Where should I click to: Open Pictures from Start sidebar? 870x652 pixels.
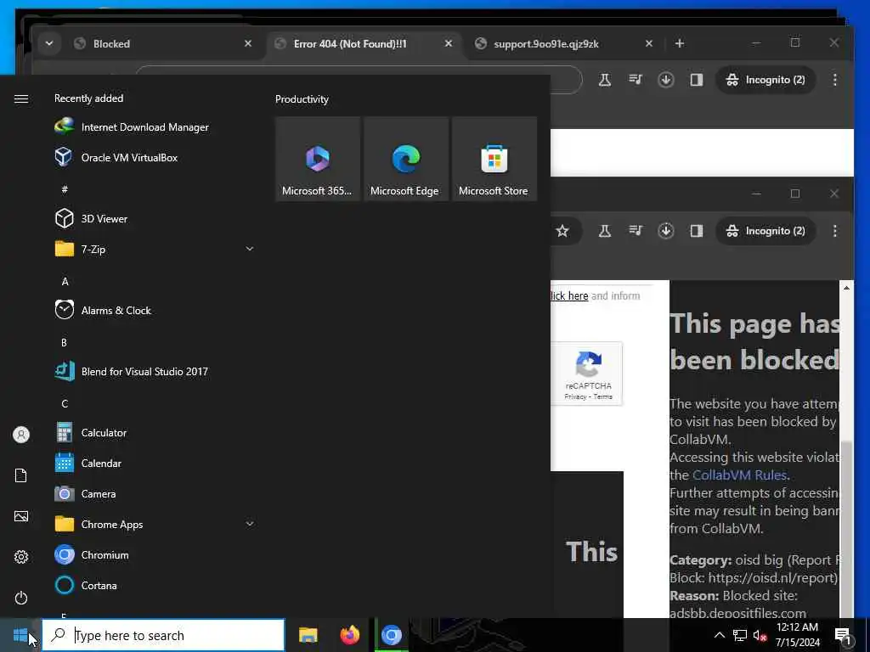(21, 517)
